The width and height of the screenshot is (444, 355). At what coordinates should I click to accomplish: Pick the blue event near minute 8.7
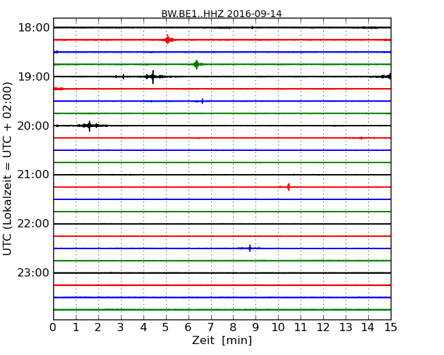click(x=250, y=248)
